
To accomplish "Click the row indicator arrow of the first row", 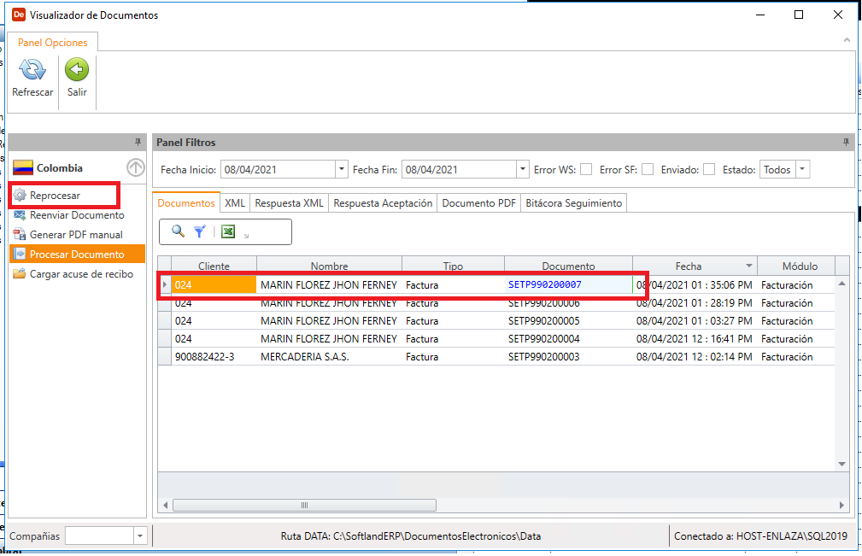I will (164, 284).
